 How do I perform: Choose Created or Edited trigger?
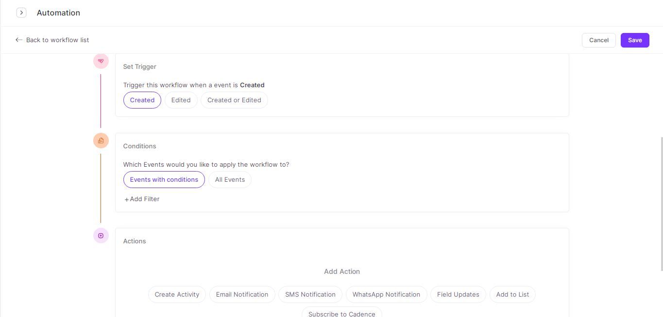click(234, 100)
